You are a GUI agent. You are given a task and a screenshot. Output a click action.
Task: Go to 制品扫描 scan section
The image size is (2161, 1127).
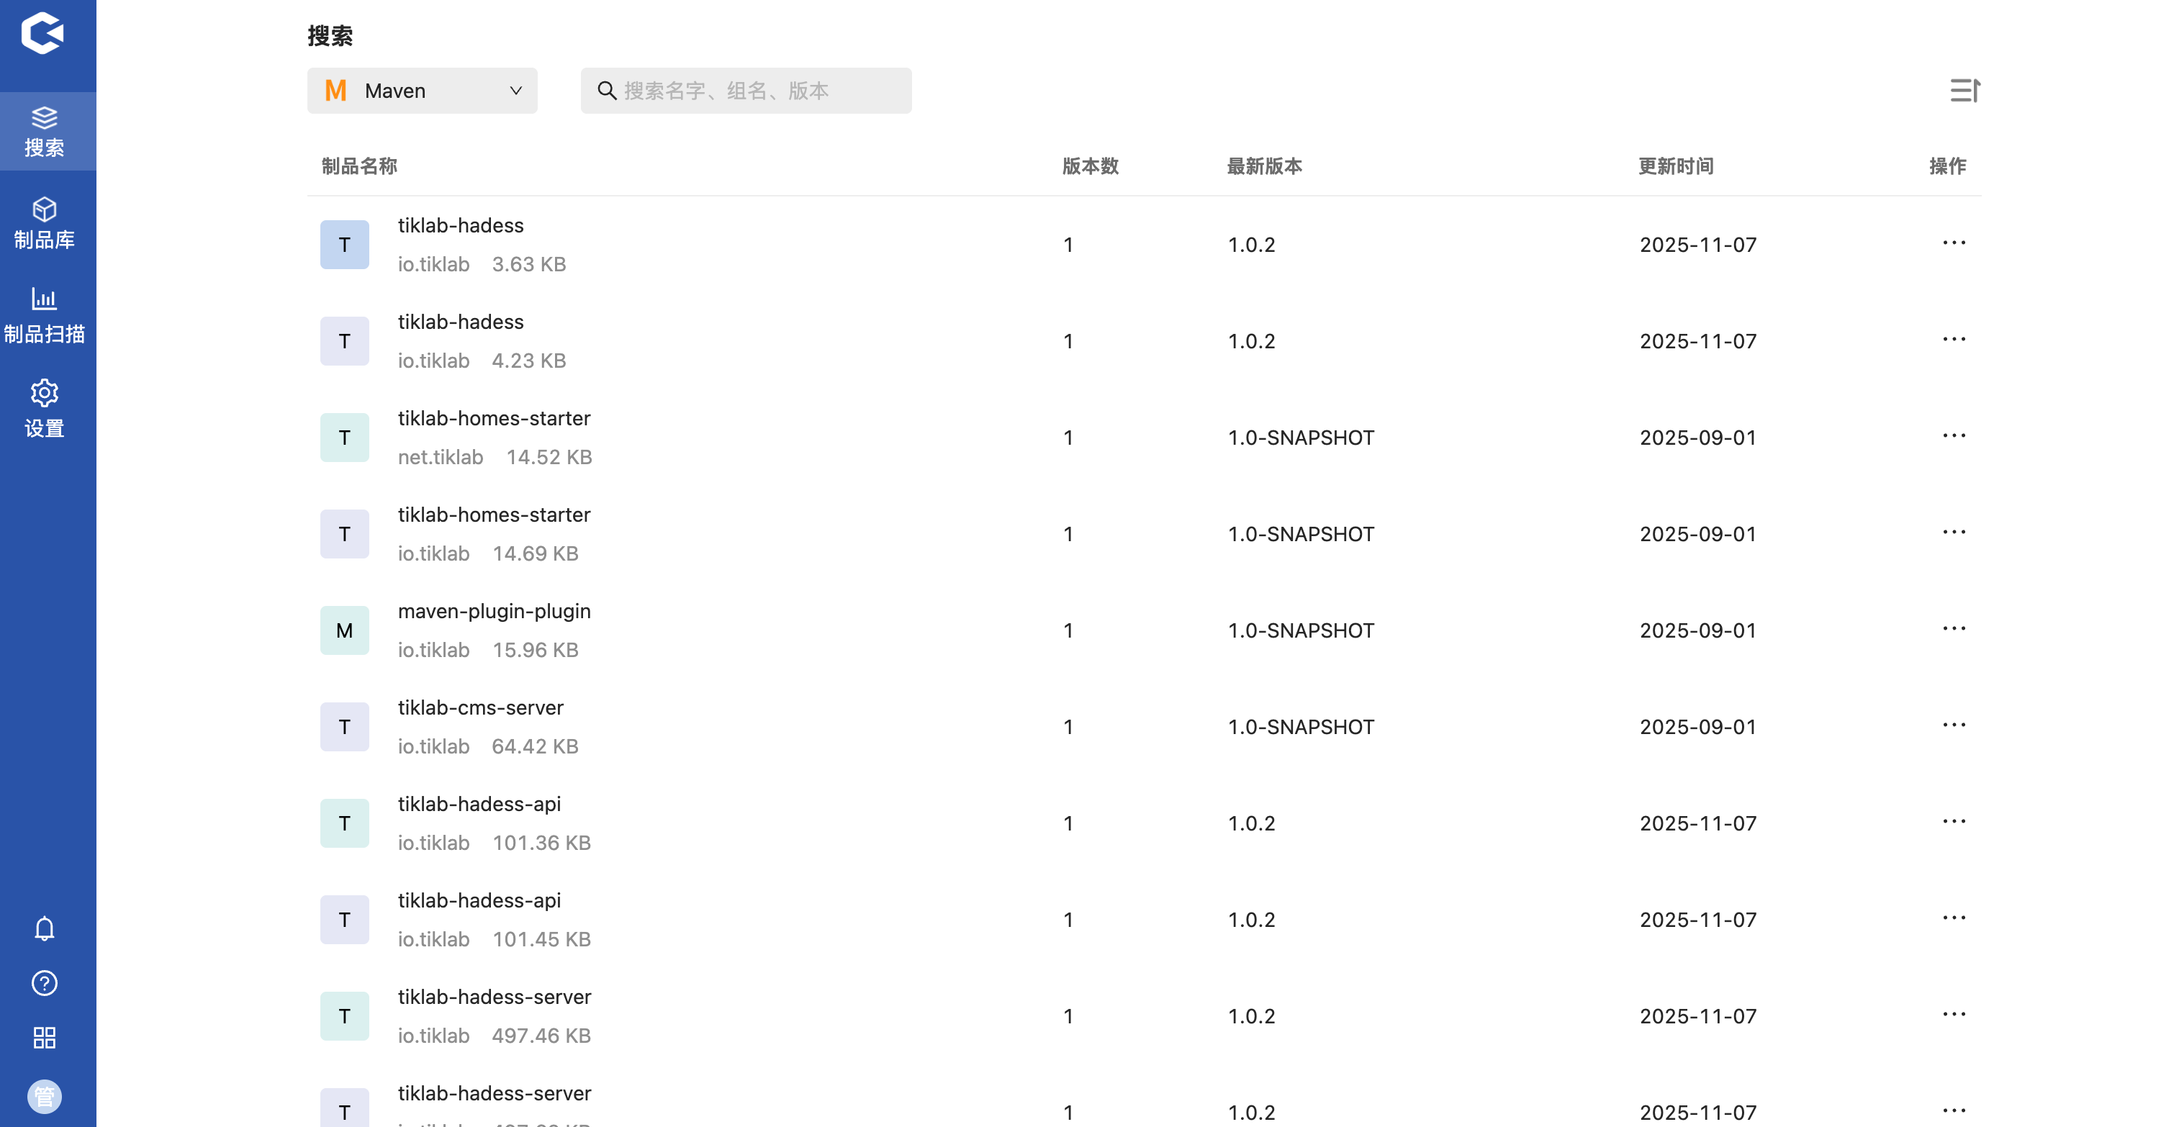[x=45, y=316]
